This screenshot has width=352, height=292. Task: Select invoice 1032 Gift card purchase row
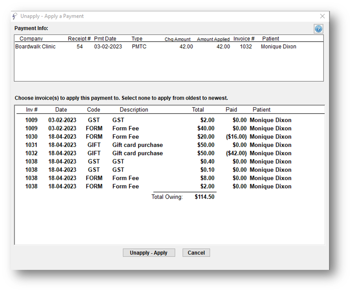pos(158,153)
